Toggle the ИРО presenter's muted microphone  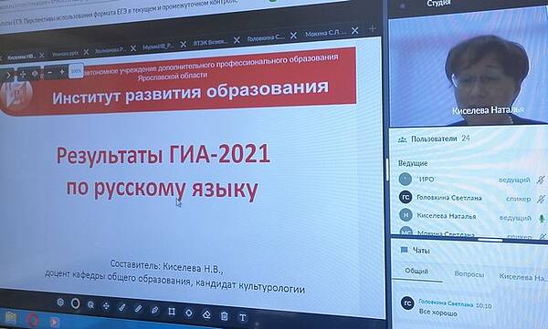tap(541, 180)
